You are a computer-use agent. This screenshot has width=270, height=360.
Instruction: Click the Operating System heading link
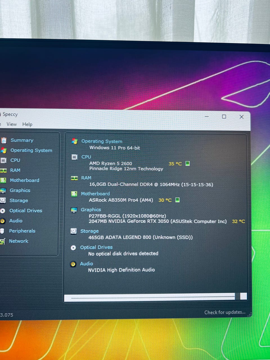click(x=102, y=141)
